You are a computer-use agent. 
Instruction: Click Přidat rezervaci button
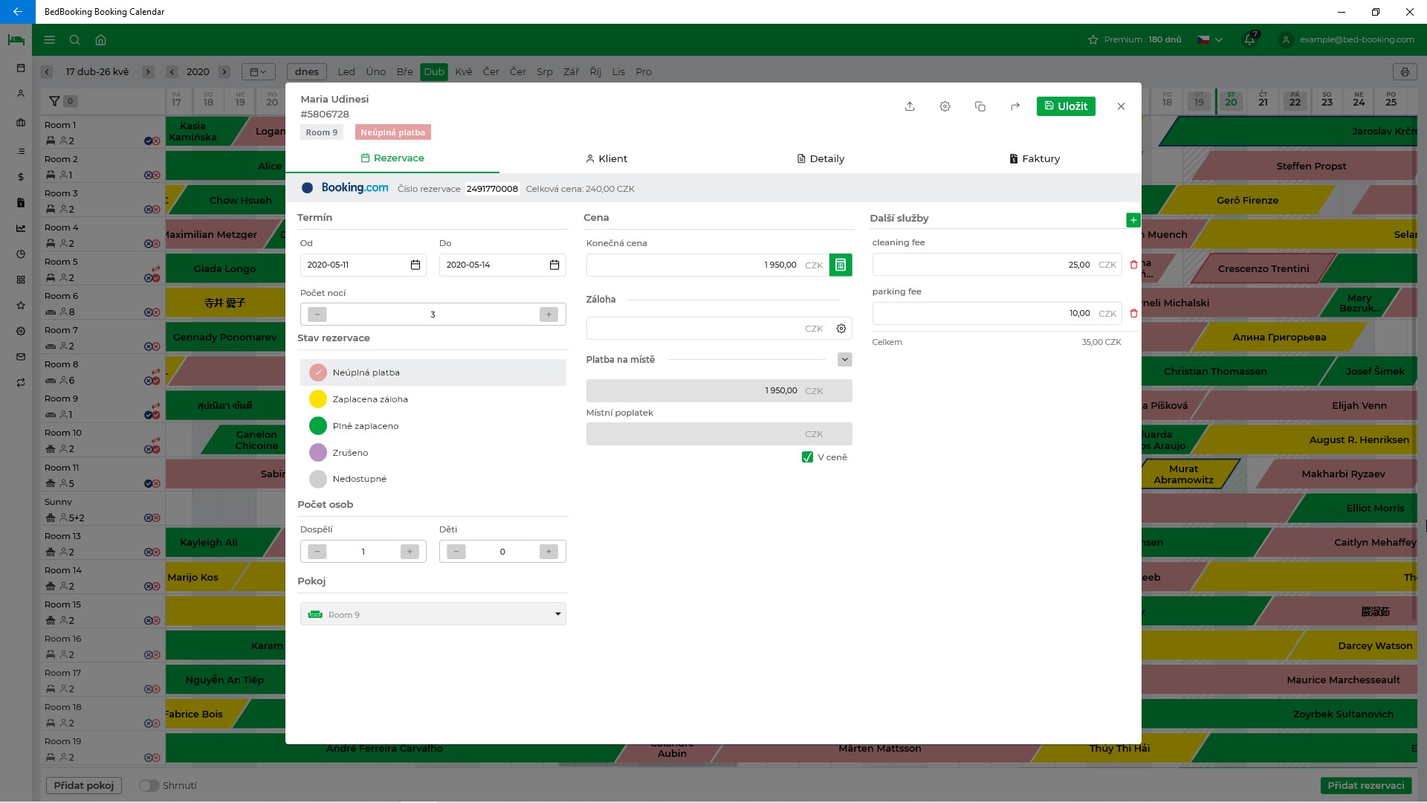tap(1366, 786)
